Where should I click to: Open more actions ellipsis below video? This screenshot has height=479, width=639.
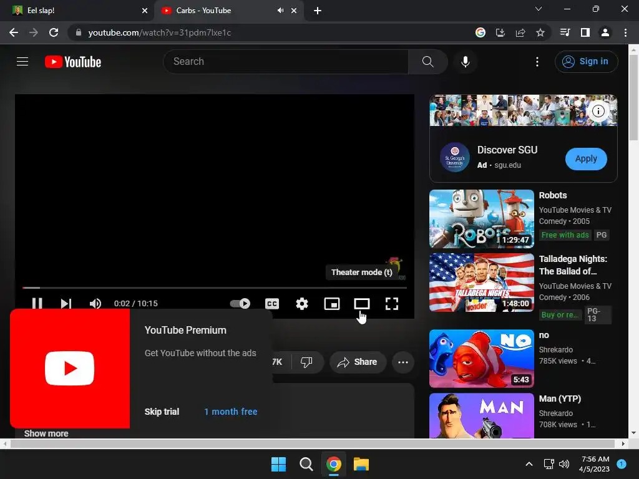403,362
